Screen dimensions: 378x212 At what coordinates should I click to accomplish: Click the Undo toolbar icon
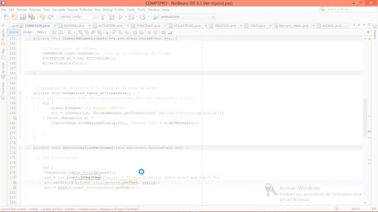coord(43,17)
